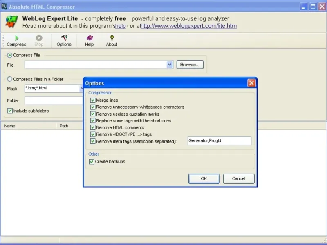Toggle Remove useless quotation marks

pos(93,114)
